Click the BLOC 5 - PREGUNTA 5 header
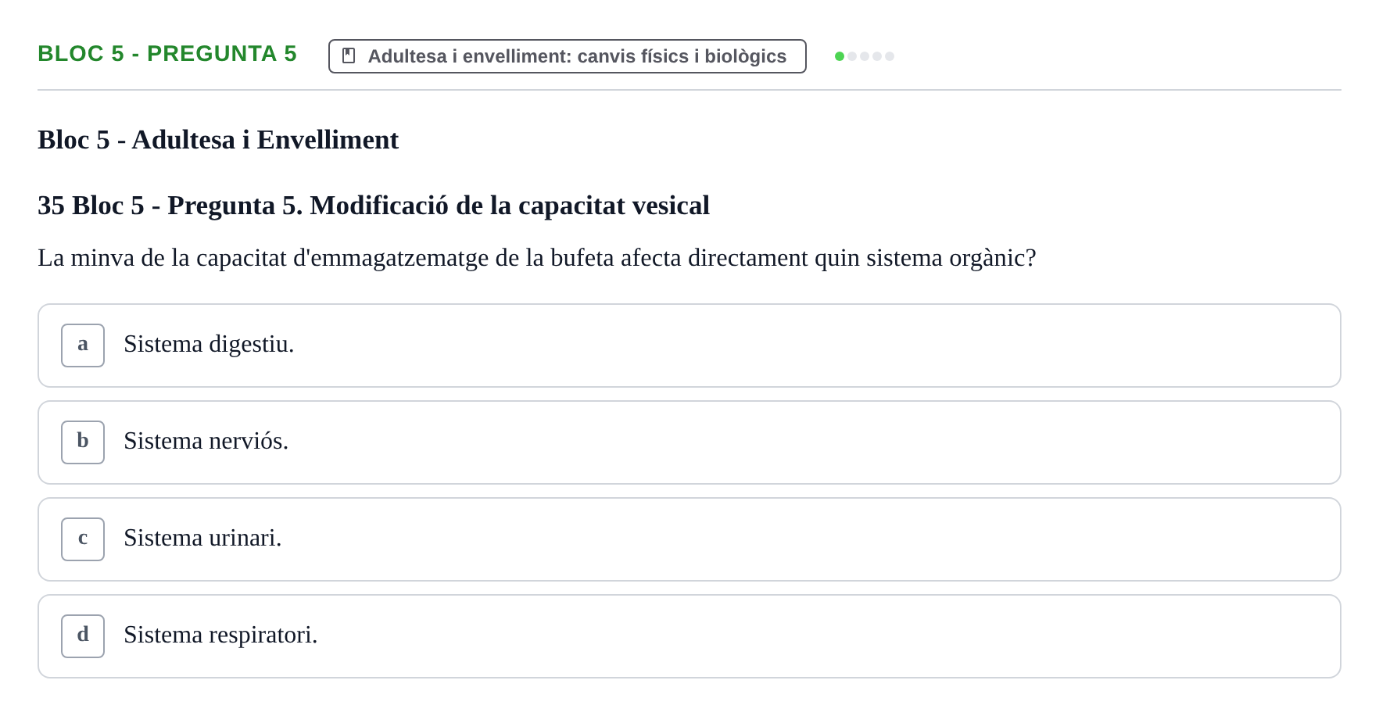The image size is (1379, 716). pos(167,54)
